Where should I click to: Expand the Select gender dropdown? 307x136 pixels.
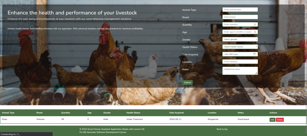pyautogui.click(x=240, y=39)
